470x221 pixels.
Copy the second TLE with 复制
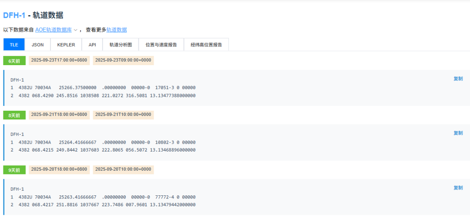(458, 133)
